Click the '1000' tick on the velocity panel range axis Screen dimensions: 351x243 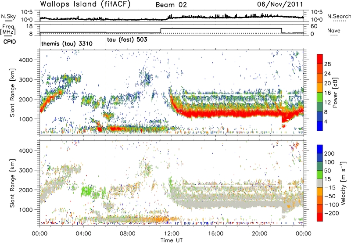(x=25, y=210)
